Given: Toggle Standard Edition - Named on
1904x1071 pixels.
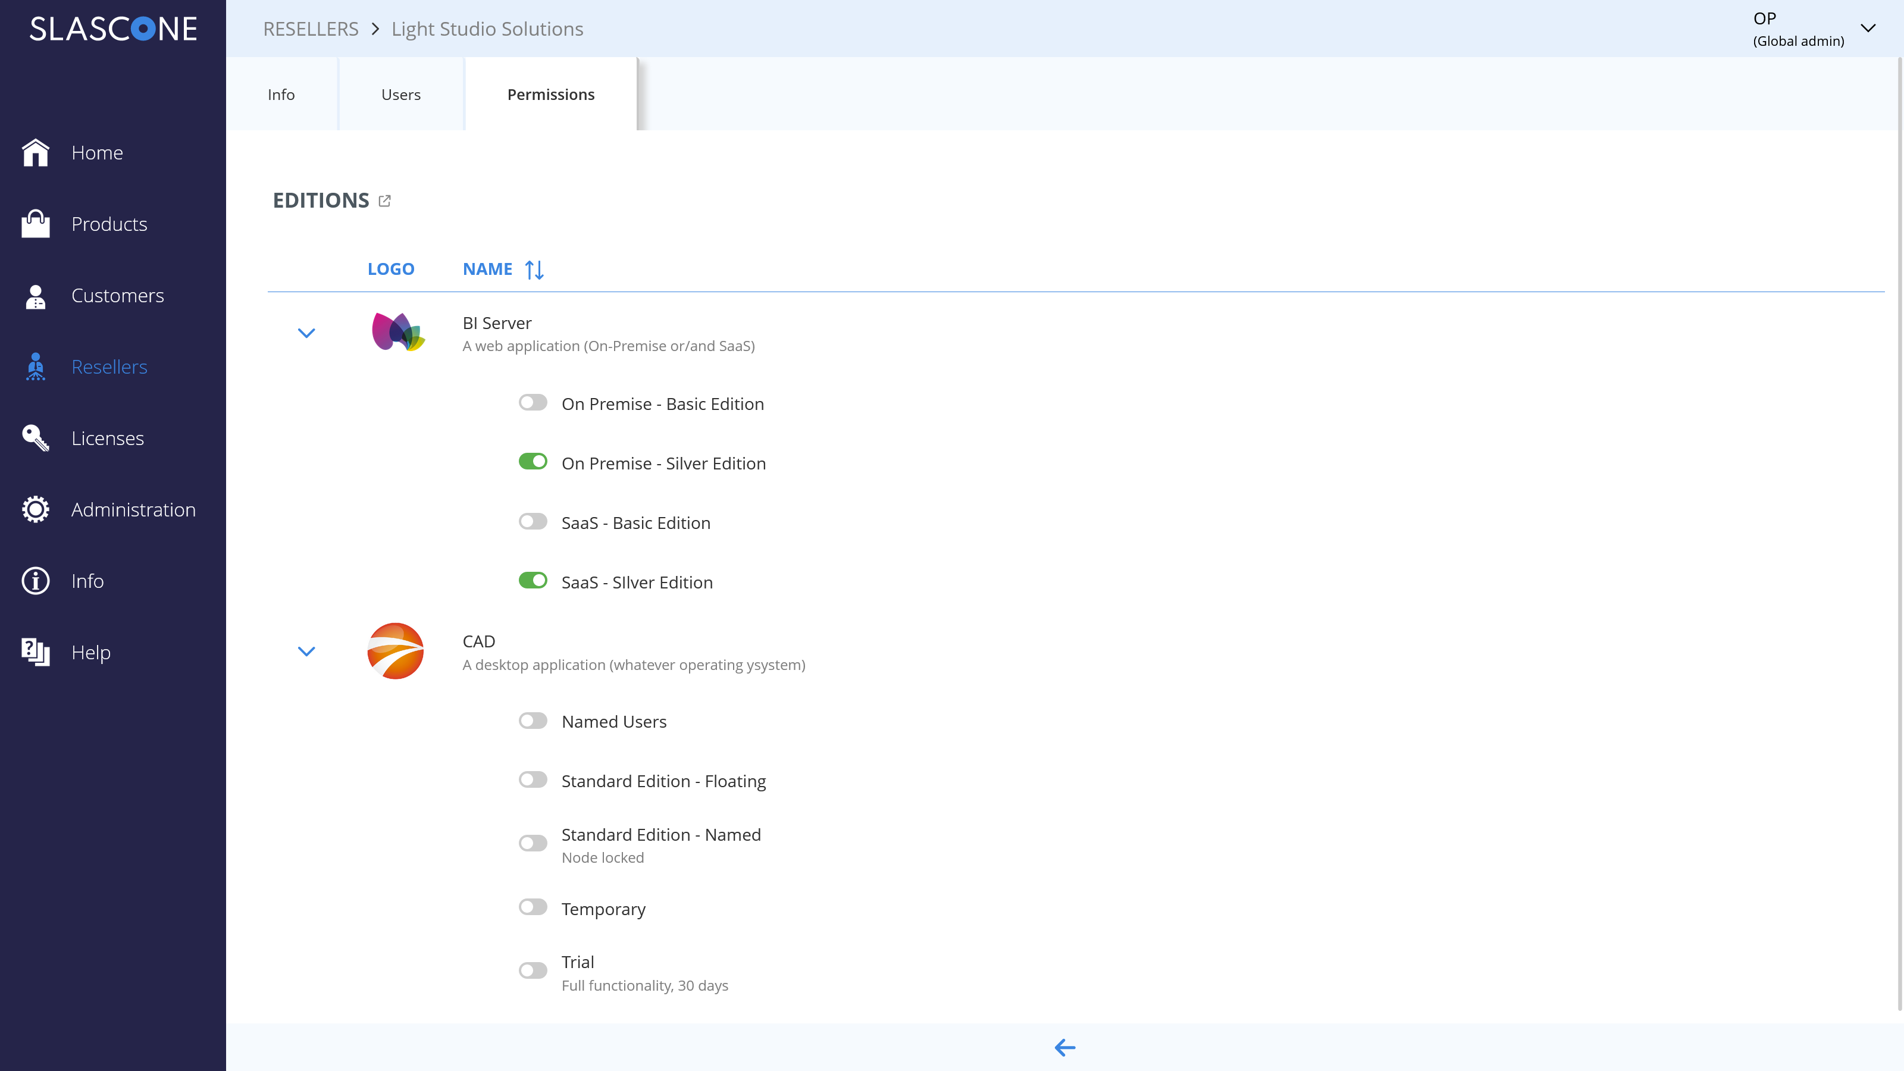Looking at the screenshot, I should (x=533, y=843).
